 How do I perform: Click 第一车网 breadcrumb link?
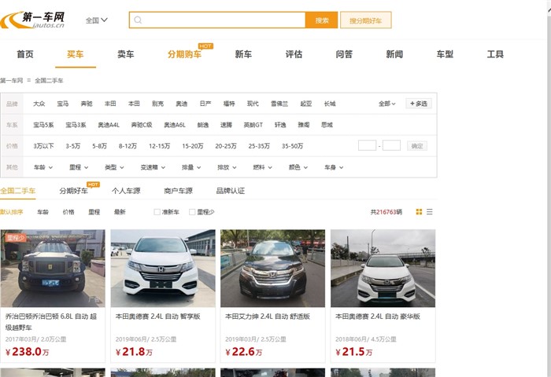click(x=11, y=80)
